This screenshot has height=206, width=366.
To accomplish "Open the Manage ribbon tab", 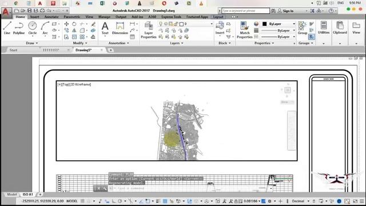I will pos(104,17).
